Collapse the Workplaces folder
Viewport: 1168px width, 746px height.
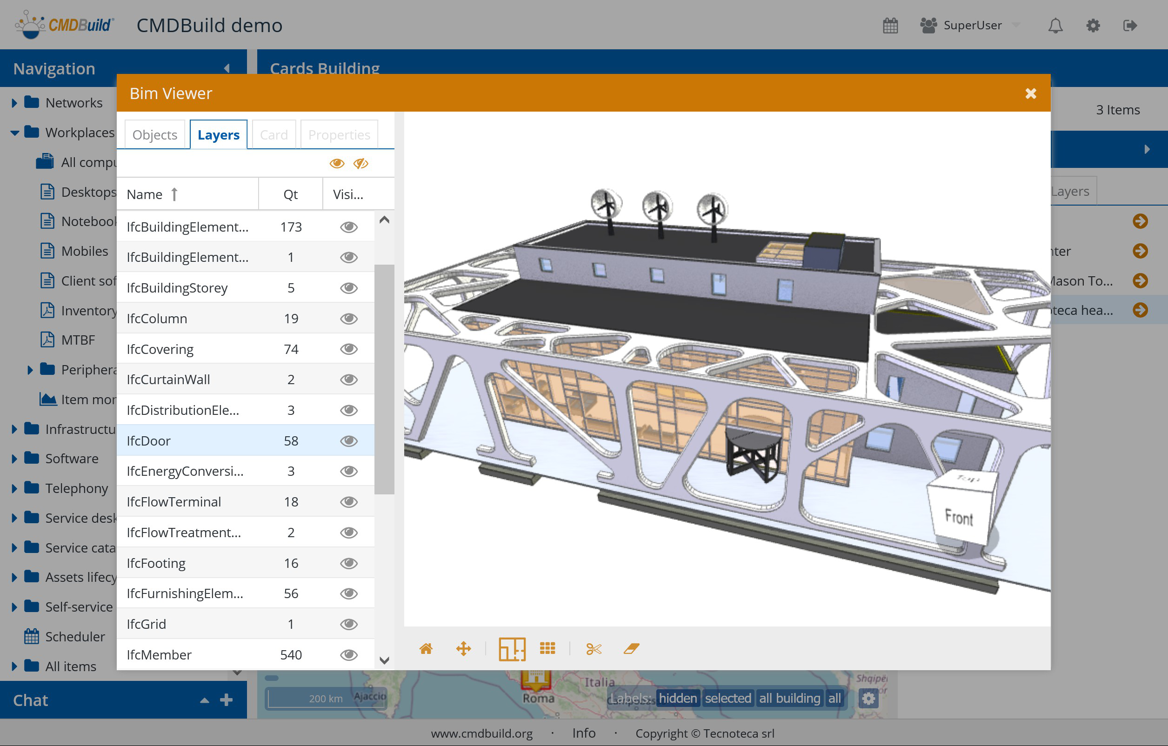[14, 133]
